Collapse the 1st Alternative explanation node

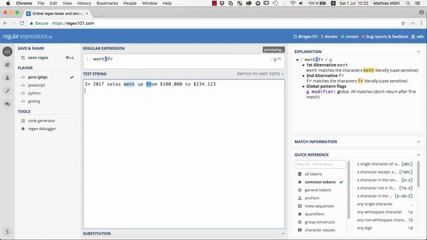point(304,65)
